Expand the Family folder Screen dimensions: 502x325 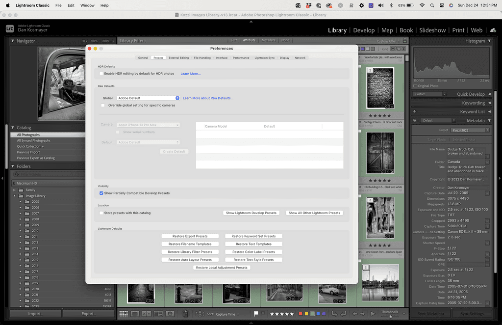[x=14, y=190]
